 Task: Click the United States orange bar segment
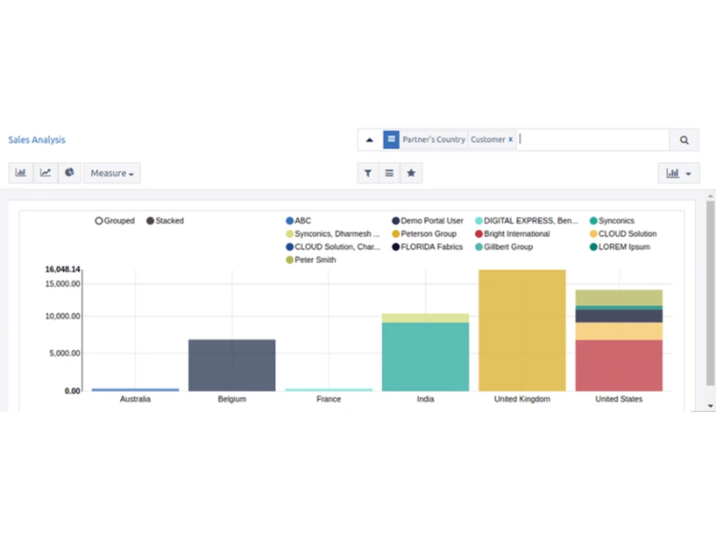click(619, 331)
